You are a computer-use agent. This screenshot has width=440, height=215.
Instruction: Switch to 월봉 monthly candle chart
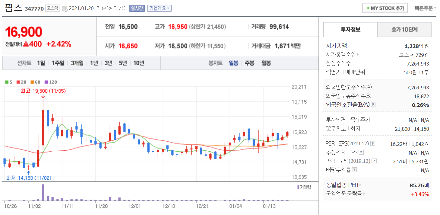pos(266,63)
